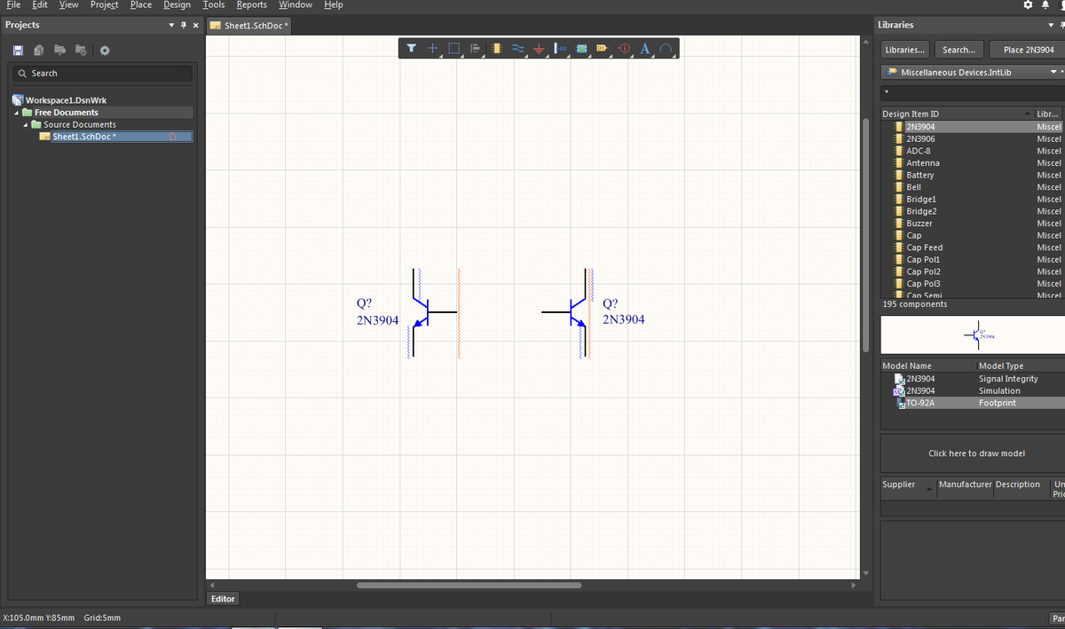Click the folder with clock icon in Projects panel
The image size is (1065, 629).
pos(83,50)
